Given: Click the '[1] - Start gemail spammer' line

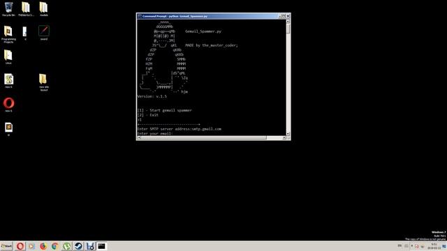Looking at the screenshot, I should pos(165,110).
